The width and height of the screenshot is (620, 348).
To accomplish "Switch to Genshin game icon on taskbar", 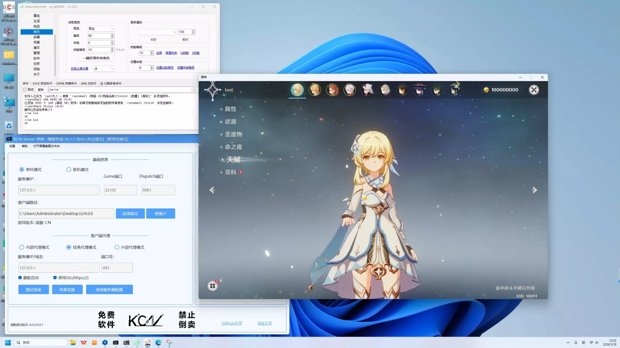I will (x=147, y=343).
